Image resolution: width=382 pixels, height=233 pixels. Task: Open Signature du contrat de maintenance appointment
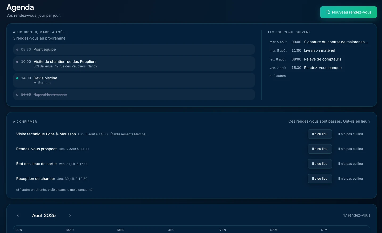[319, 42]
